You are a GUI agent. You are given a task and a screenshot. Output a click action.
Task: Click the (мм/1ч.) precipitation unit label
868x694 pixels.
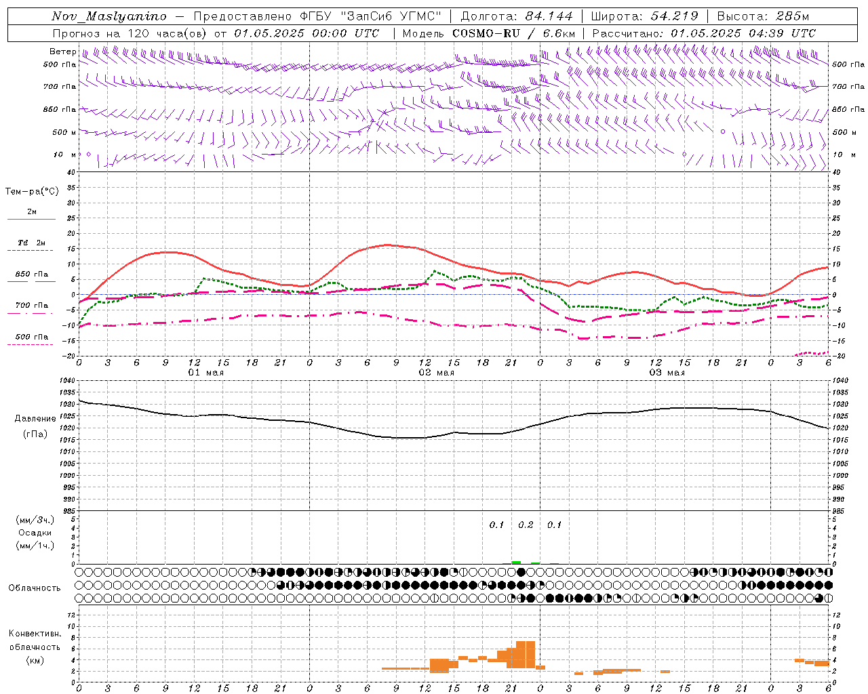35,546
